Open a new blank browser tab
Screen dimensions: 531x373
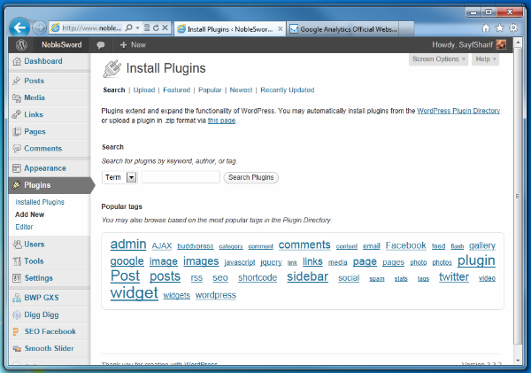tap(407, 29)
